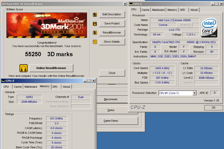Click the FSB value '287.9 MHz'

point(162,78)
